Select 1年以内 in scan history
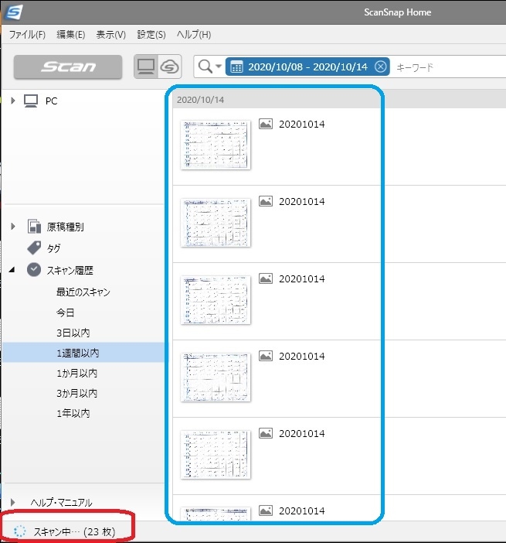506x543 pixels. click(73, 413)
